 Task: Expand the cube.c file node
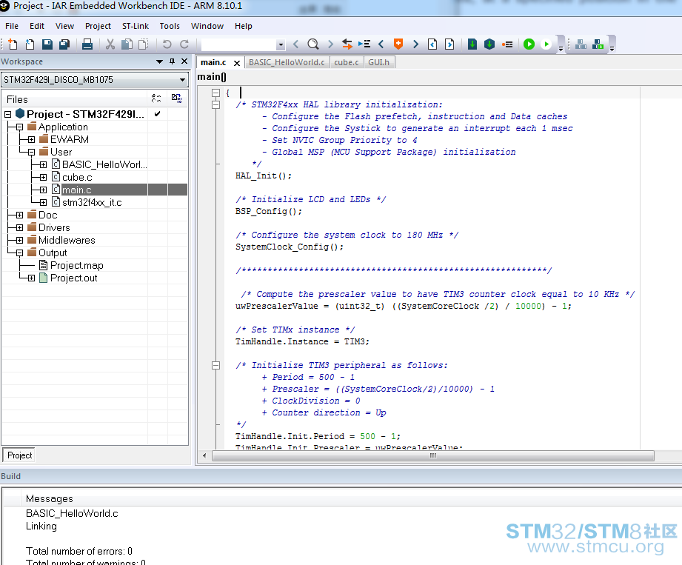[x=43, y=178]
